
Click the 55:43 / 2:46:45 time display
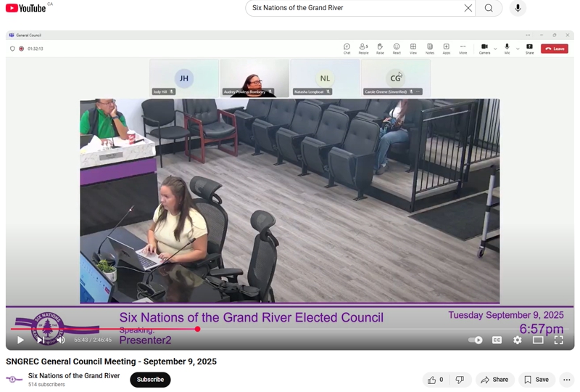pyautogui.click(x=93, y=340)
